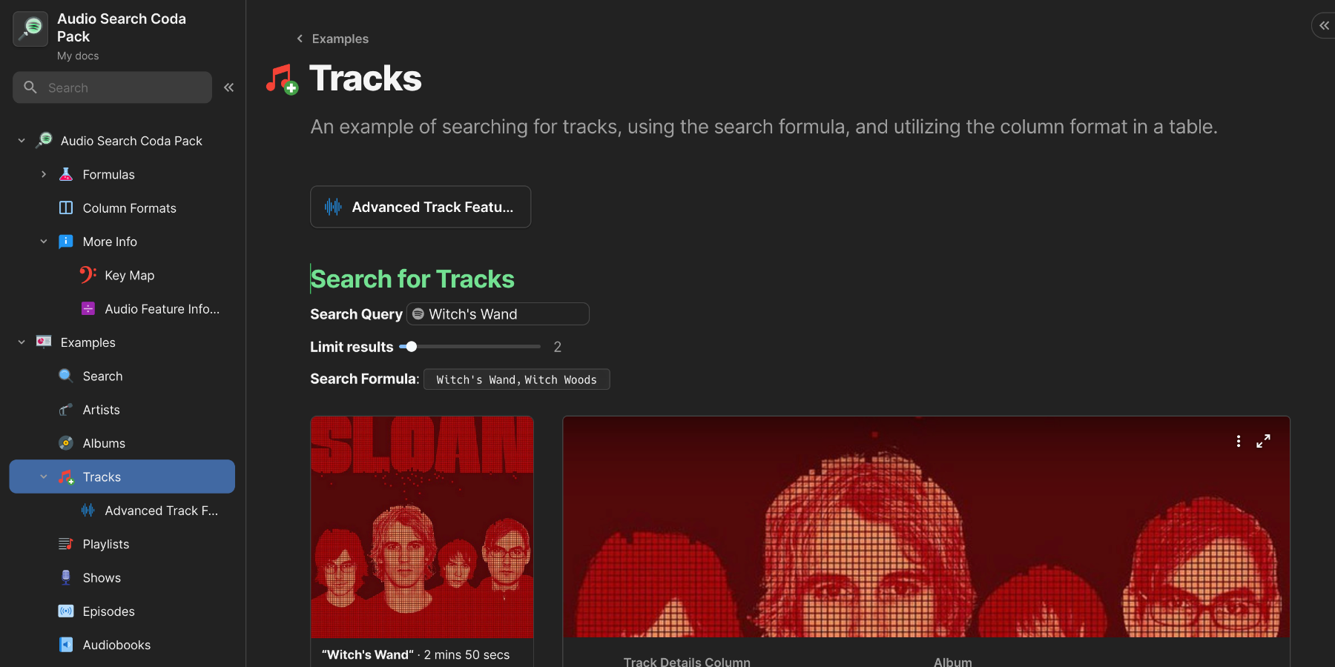
Task: Click the Key Map bass clef icon
Action: (87, 275)
